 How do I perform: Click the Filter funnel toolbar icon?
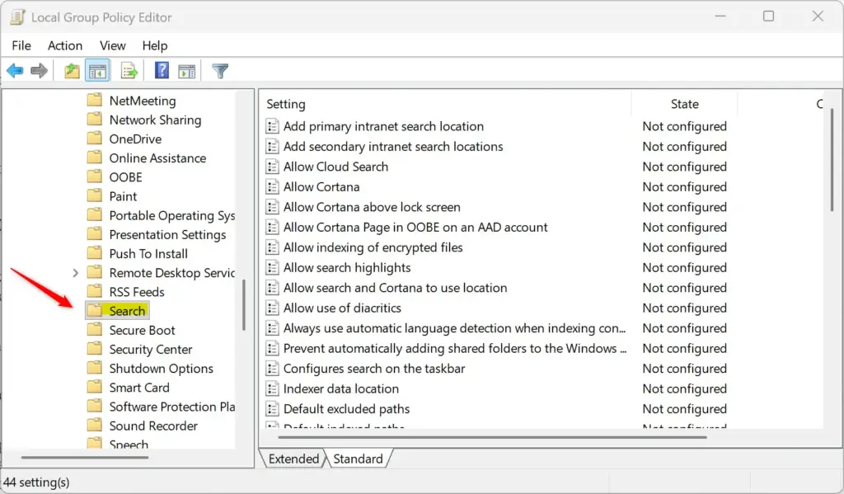219,71
